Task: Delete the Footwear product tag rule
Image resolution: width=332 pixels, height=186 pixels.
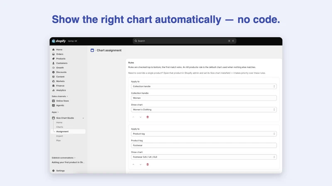Action: point(148,165)
